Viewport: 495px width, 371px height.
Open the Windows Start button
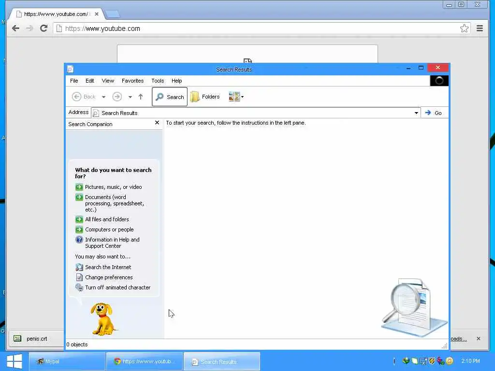14,361
